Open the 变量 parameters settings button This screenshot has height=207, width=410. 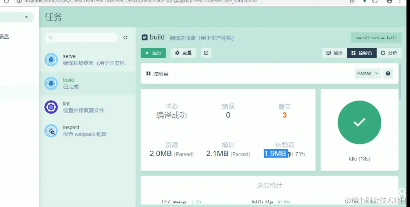pos(184,53)
